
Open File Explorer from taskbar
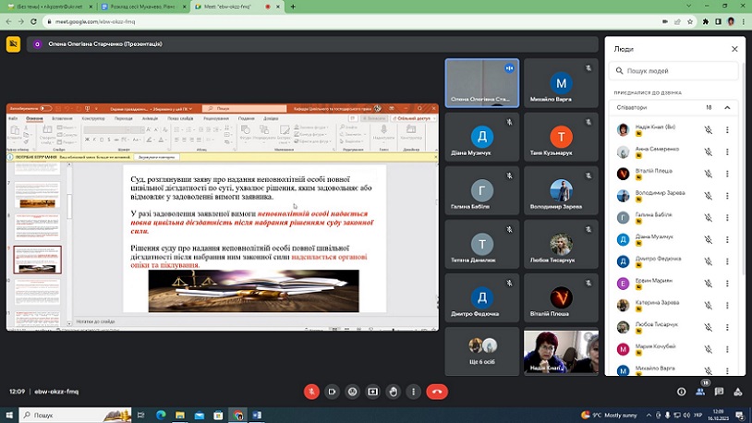[180, 415]
